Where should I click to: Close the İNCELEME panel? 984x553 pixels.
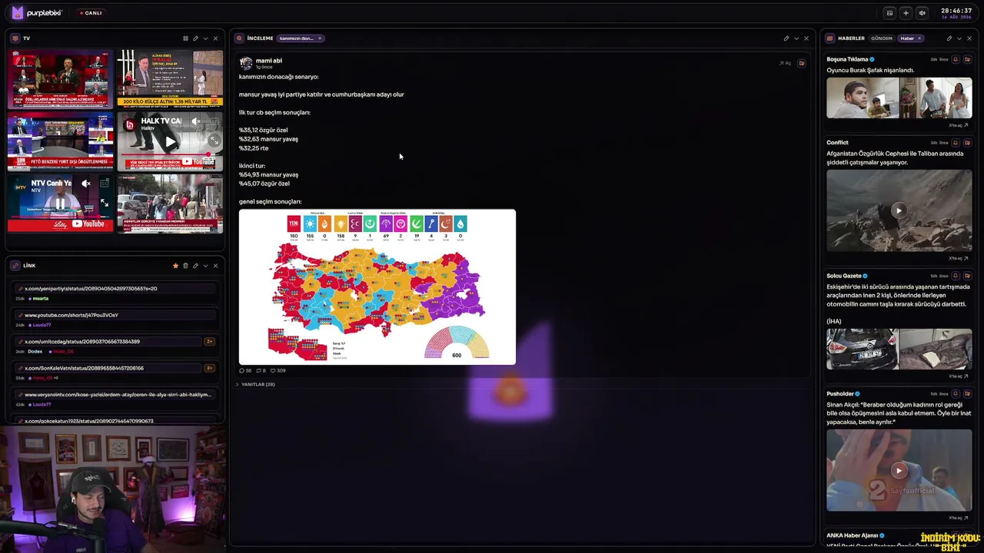(806, 38)
